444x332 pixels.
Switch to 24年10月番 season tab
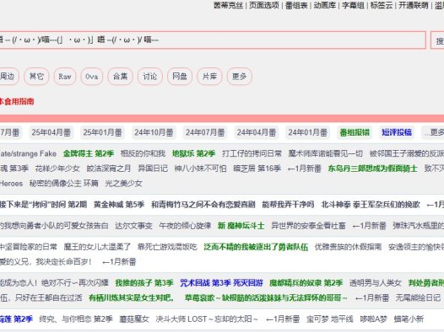point(154,132)
